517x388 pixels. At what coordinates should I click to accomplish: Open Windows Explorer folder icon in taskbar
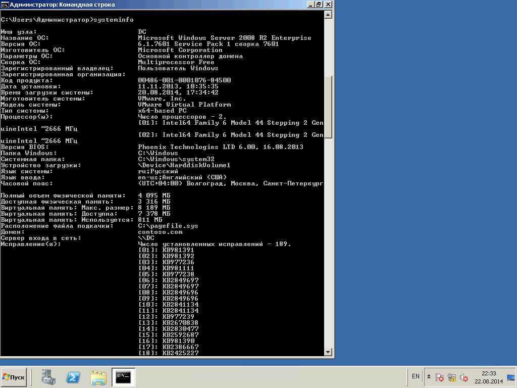[x=98, y=377]
